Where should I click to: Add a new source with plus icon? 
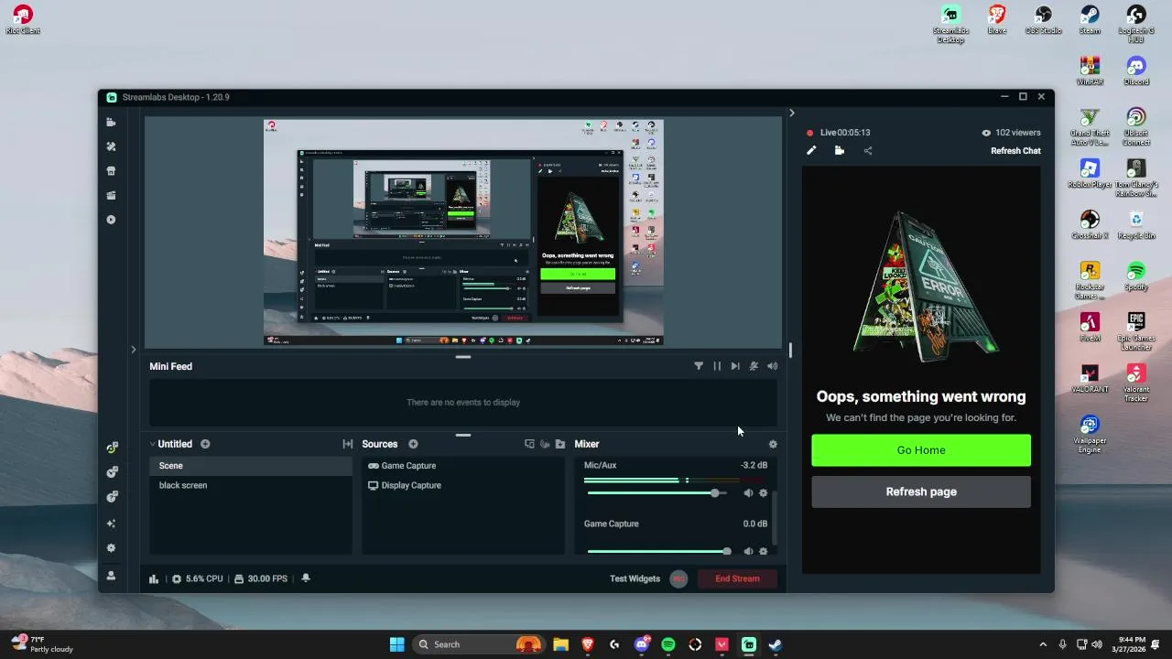pos(413,444)
